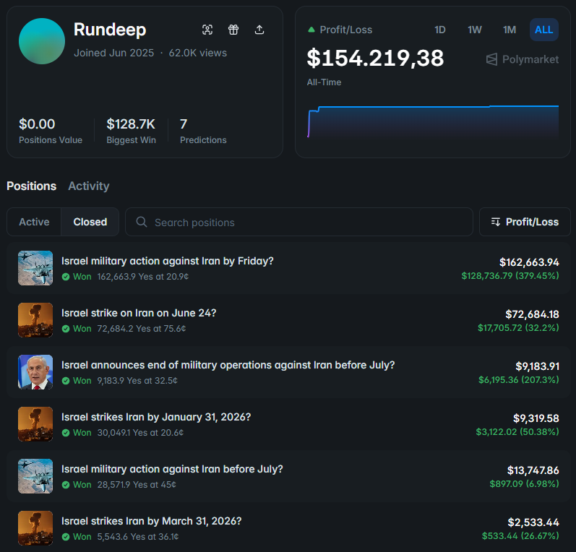Click '162,663.9 Yes at 20.9¢' text
Image resolution: width=576 pixels, height=552 pixels.
pos(143,277)
